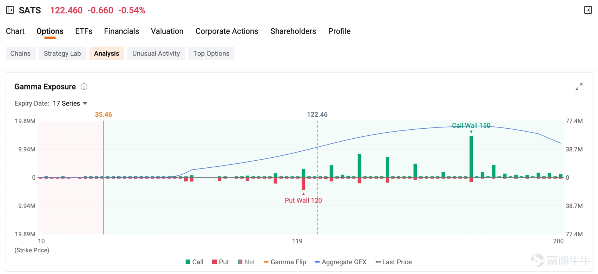Screen dimensions: 598x274
Task: Open the Gamma Exposure info icon
Action: tap(84, 86)
